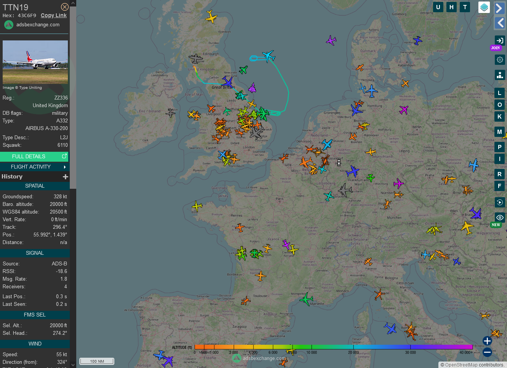Click the position value 55.992°, 1.439°
This screenshot has height=368, width=507.
coord(50,235)
